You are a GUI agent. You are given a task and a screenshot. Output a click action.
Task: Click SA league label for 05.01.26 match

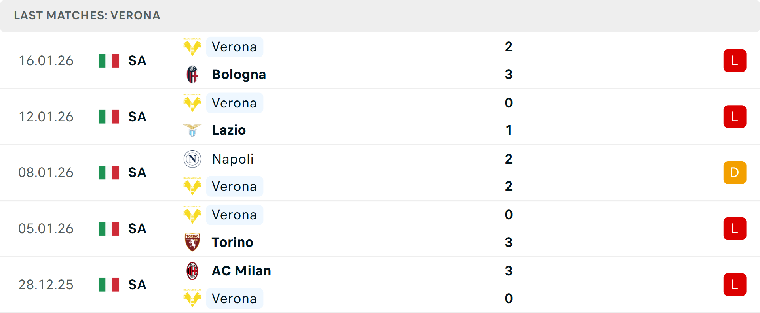(x=137, y=229)
